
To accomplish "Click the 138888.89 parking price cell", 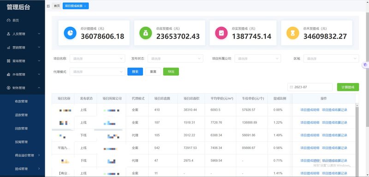I will [x=250, y=123].
